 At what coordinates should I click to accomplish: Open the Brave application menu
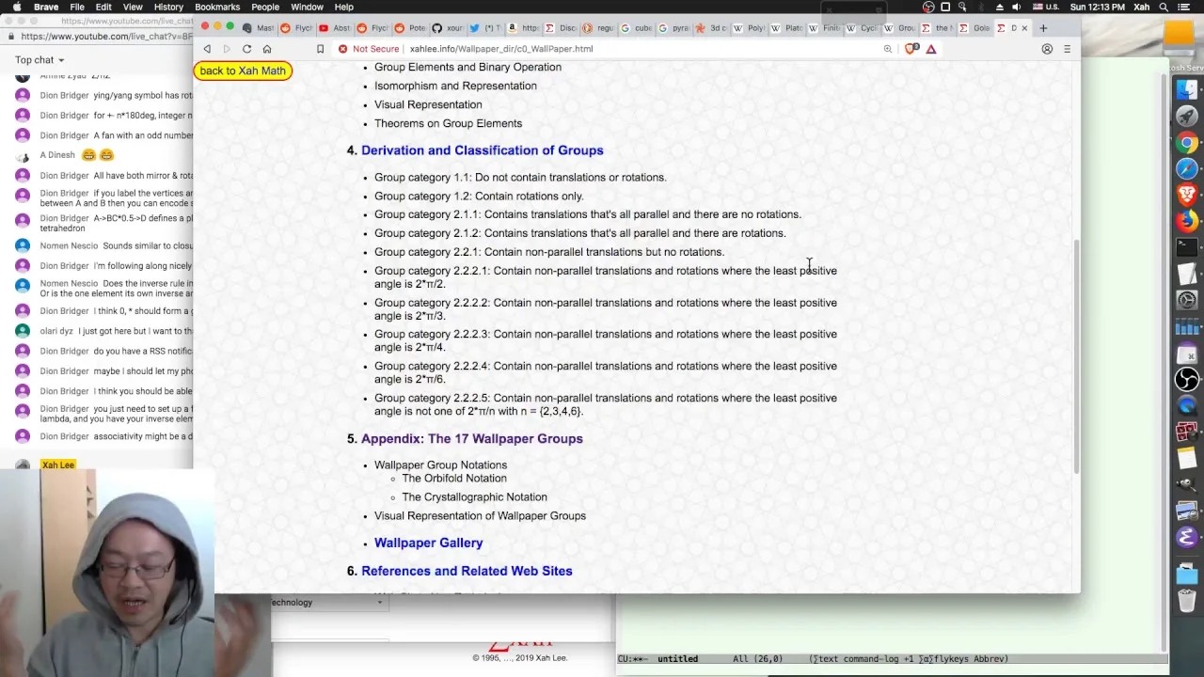coord(46,7)
